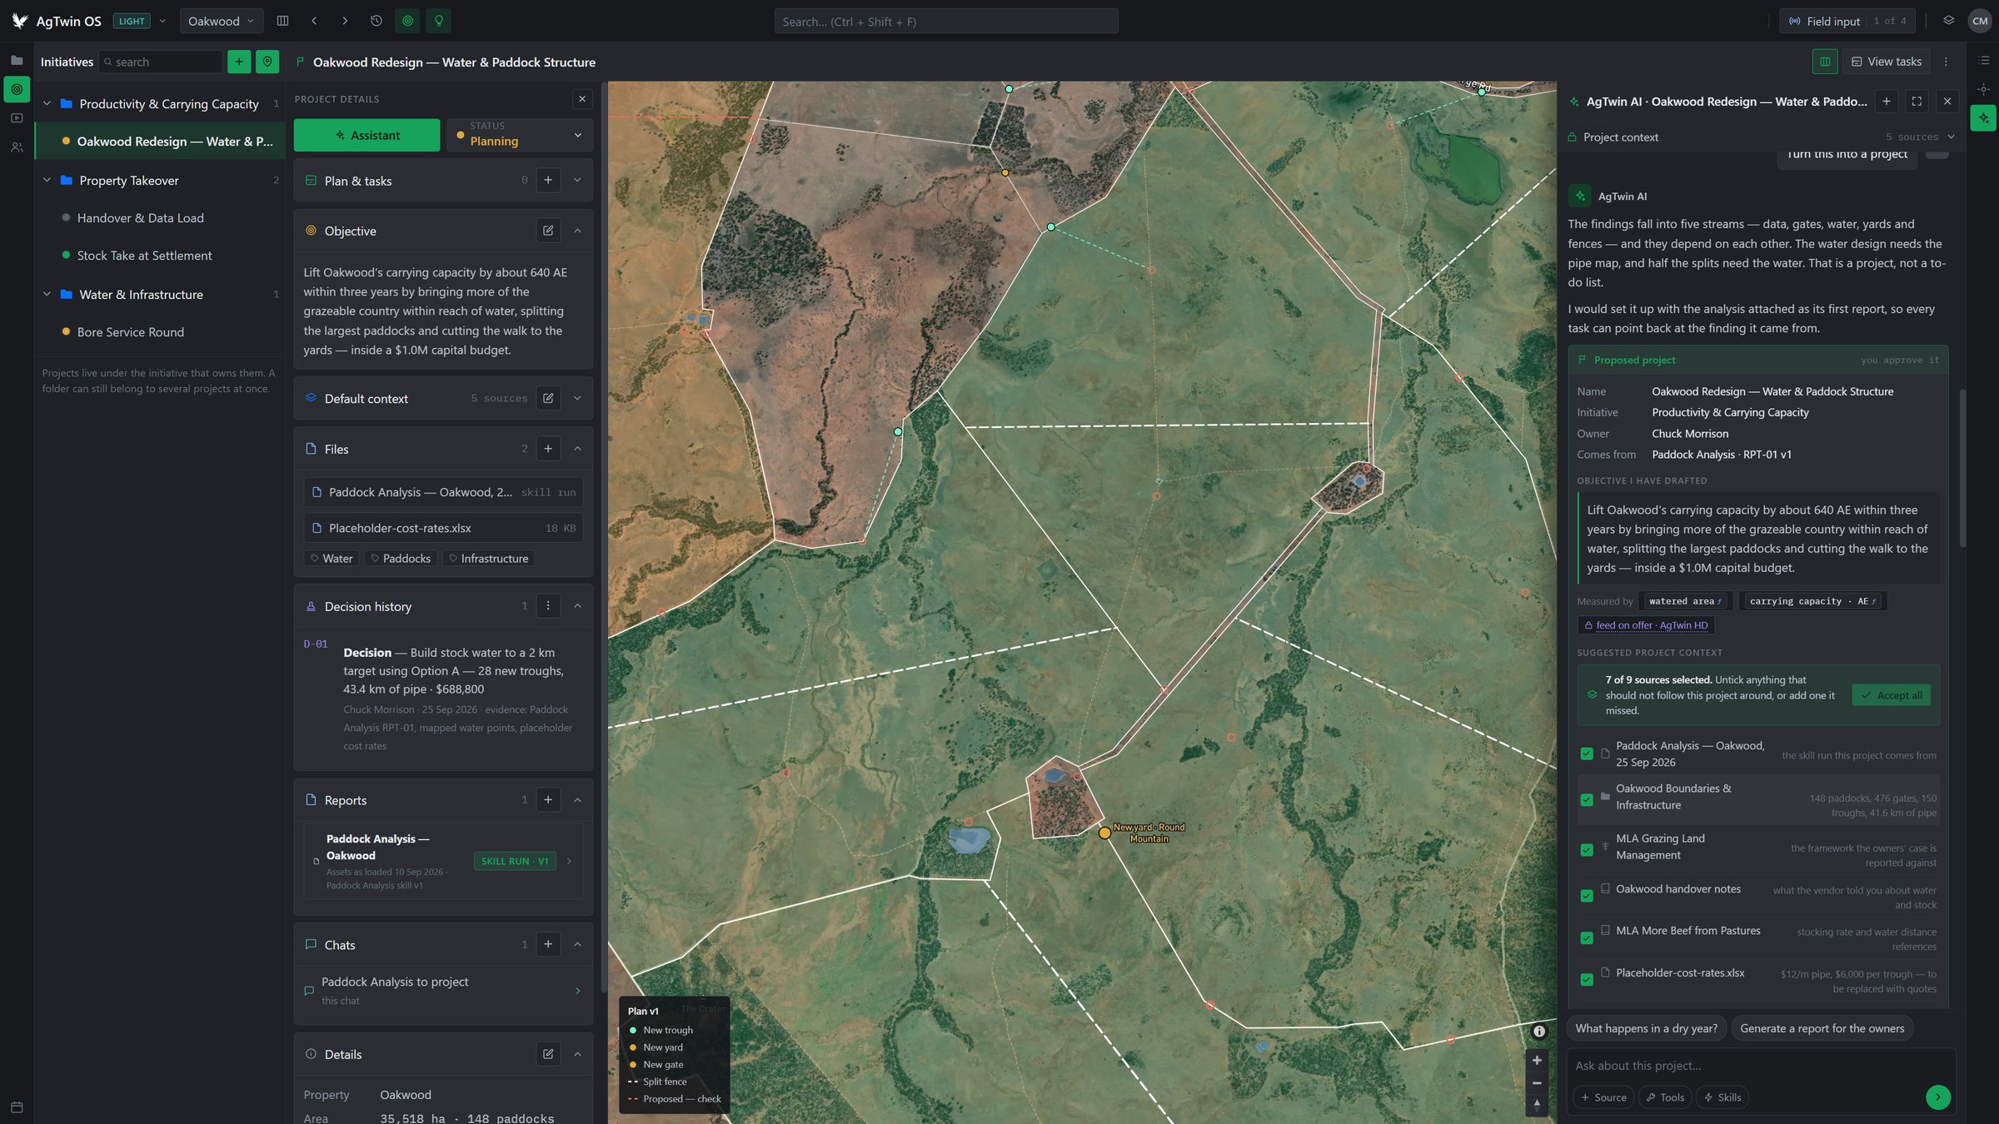Viewport: 1999px width, 1124px height.
Task: Open Decision history three-dot menu
Action: tap(548, 606)
